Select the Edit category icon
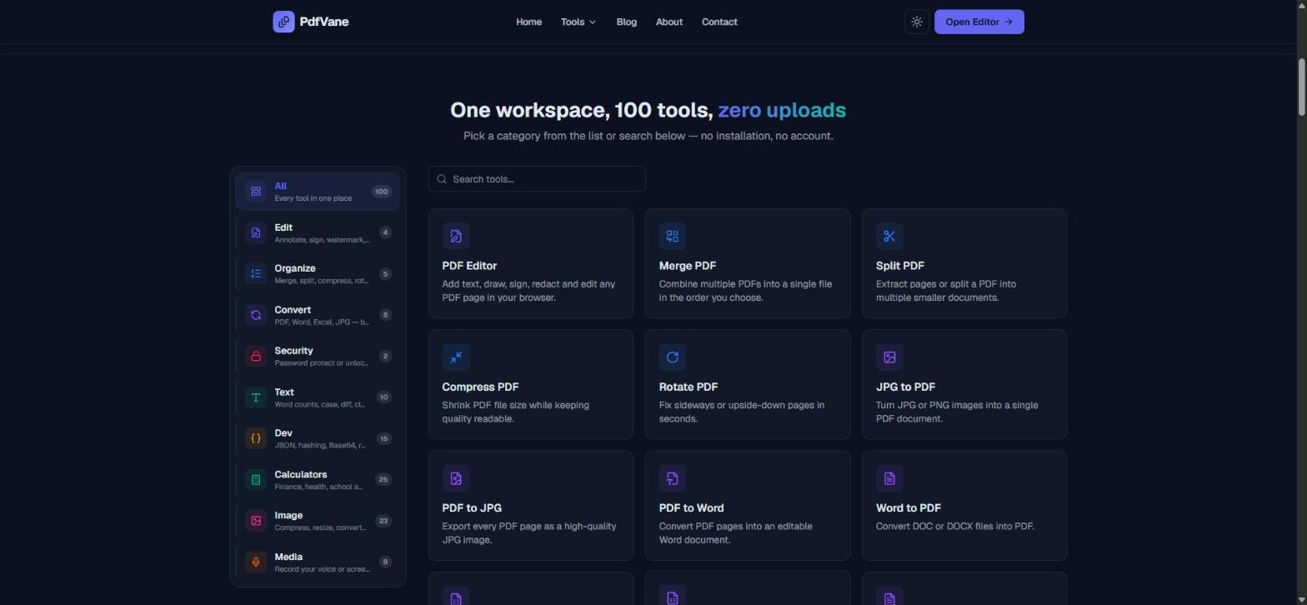The height and width of the screenshot is (605, 1307). coord(256,232)
